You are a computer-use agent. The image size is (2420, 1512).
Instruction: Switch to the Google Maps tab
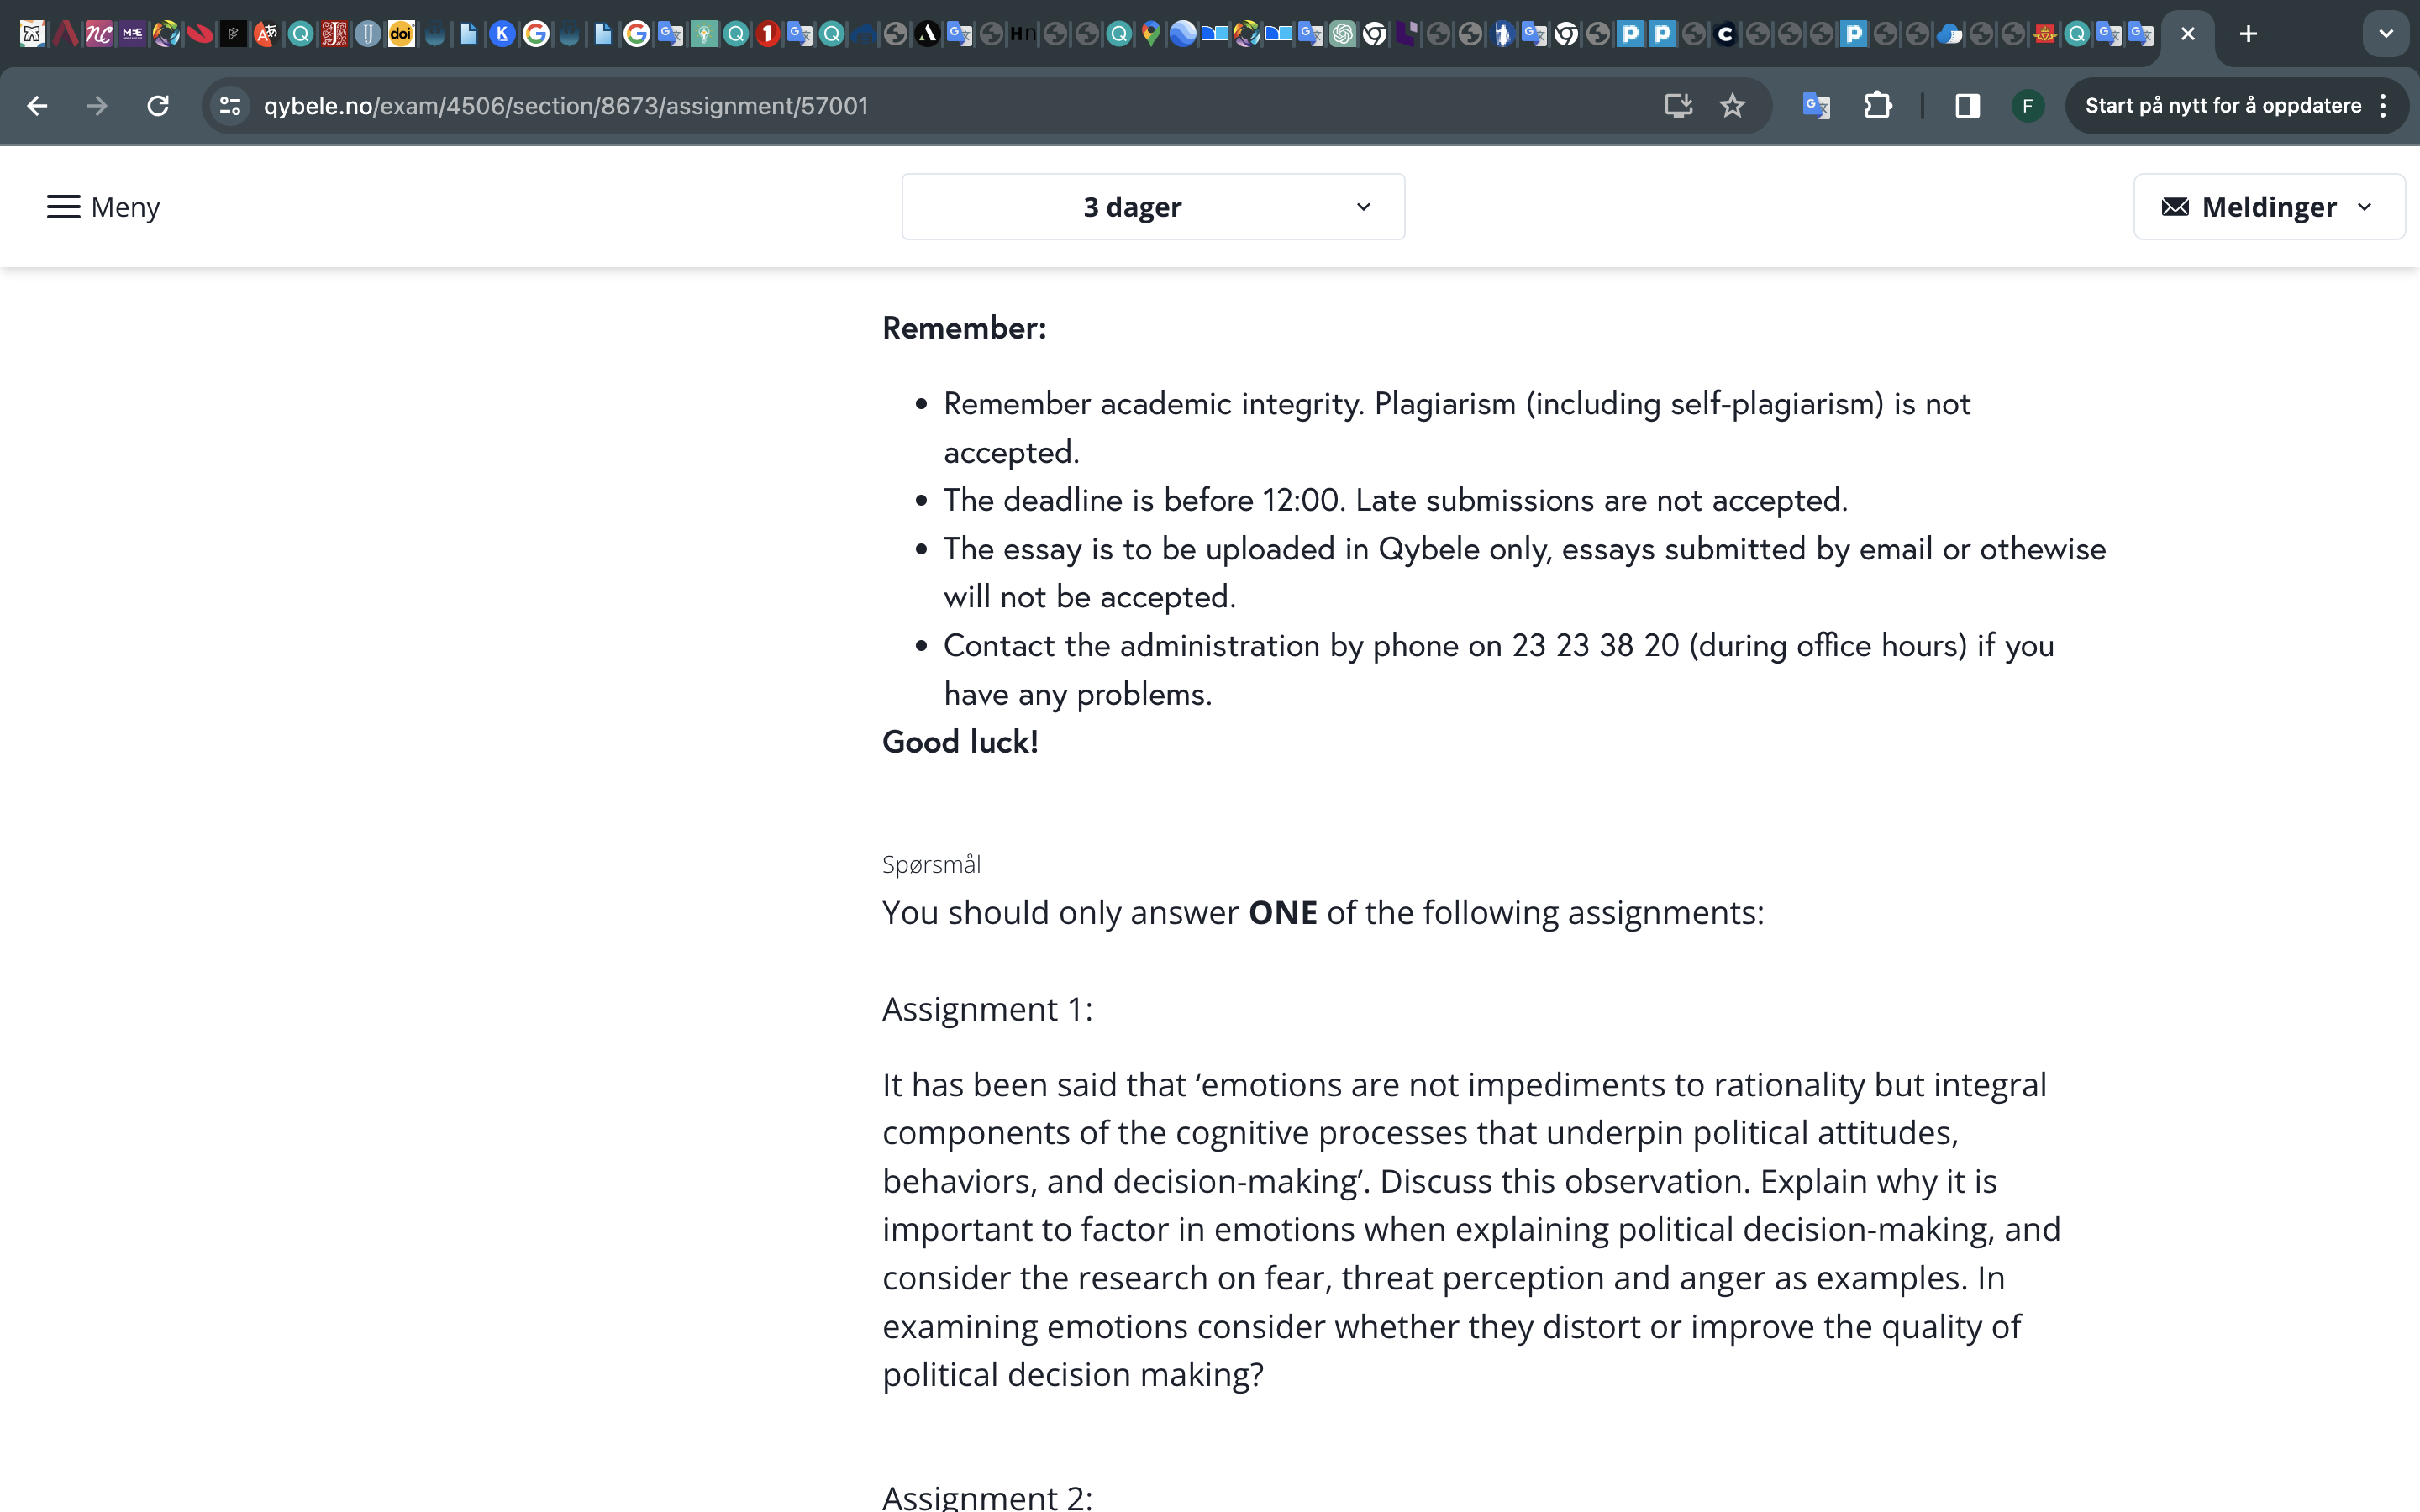click(1151, 34)
